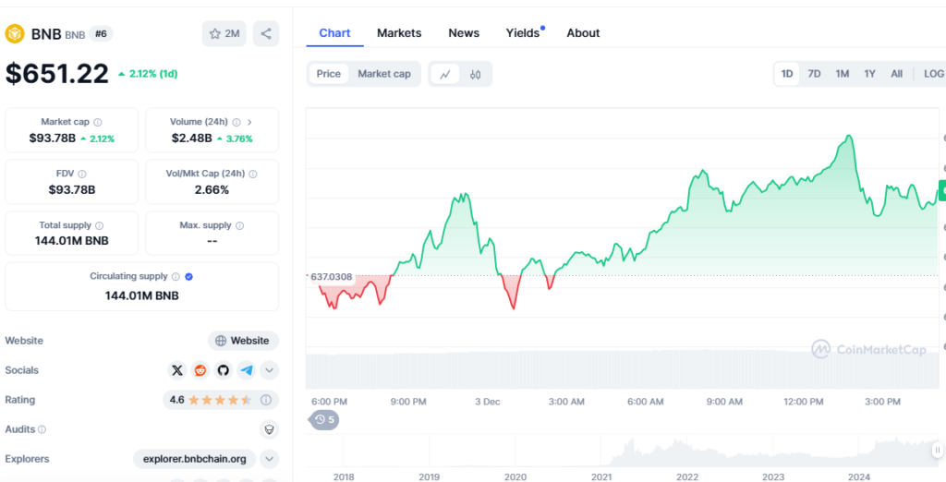
Task: Click the Rating info icon
Action: click(266, 400)
